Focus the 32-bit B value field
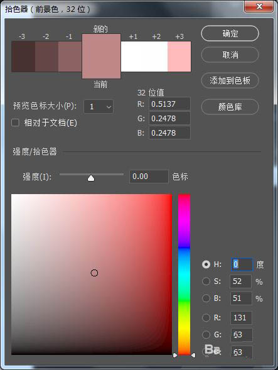The height and width of the screenshot is (370, 278). pos(169,133)
